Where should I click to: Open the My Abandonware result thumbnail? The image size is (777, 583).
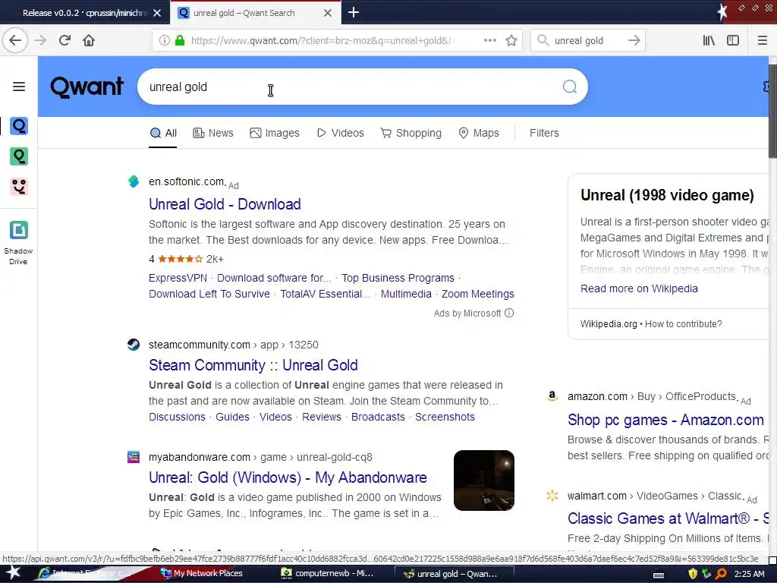(483, 481)
